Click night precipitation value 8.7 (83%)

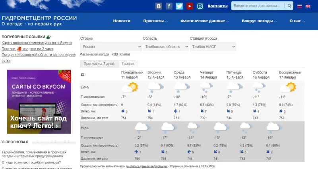194,146
